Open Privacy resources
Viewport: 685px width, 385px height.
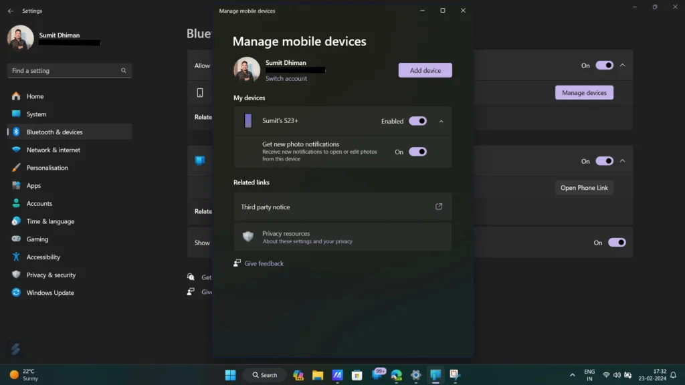342,237
